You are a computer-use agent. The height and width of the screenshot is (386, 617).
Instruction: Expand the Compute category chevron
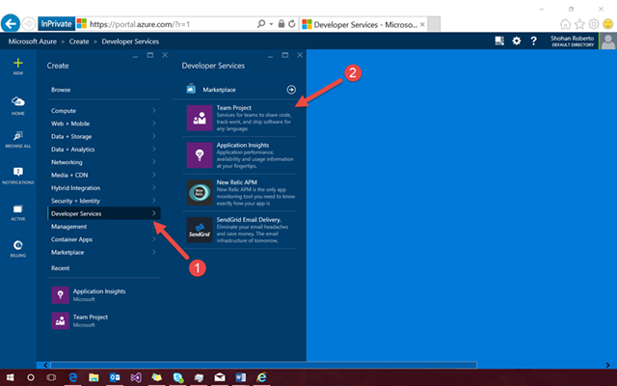point(154,111)
